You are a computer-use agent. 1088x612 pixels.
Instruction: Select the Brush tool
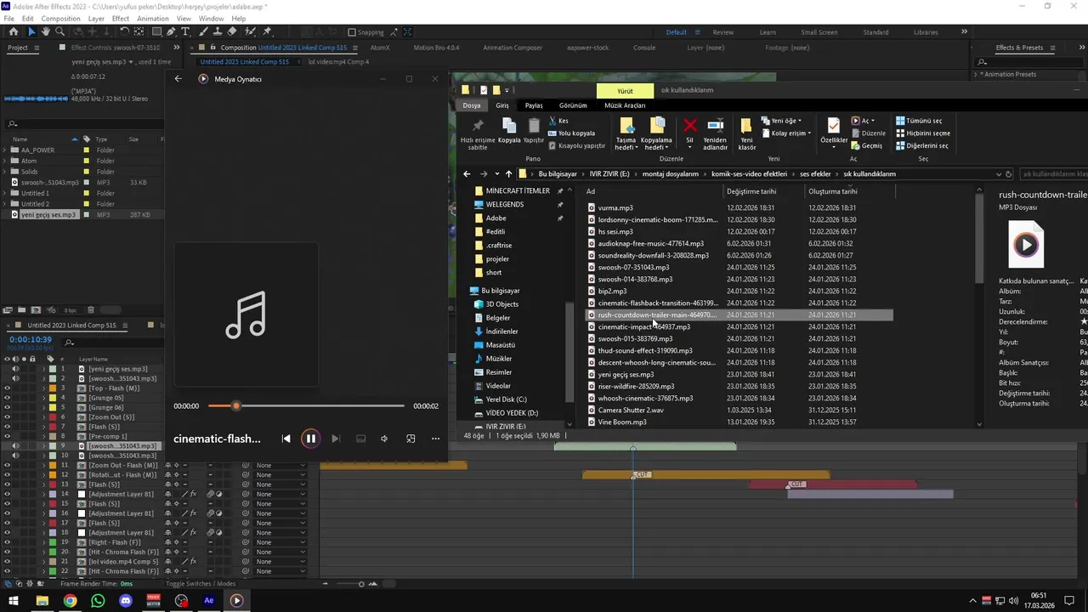205,31
